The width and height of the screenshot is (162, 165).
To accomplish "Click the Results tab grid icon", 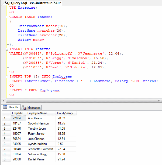I will [x=5, y=107].
